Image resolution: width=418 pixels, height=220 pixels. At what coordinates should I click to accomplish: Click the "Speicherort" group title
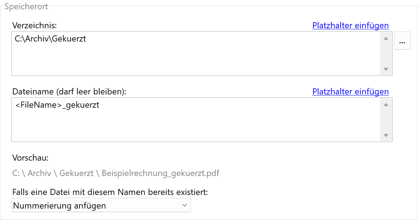click(26, 6)
